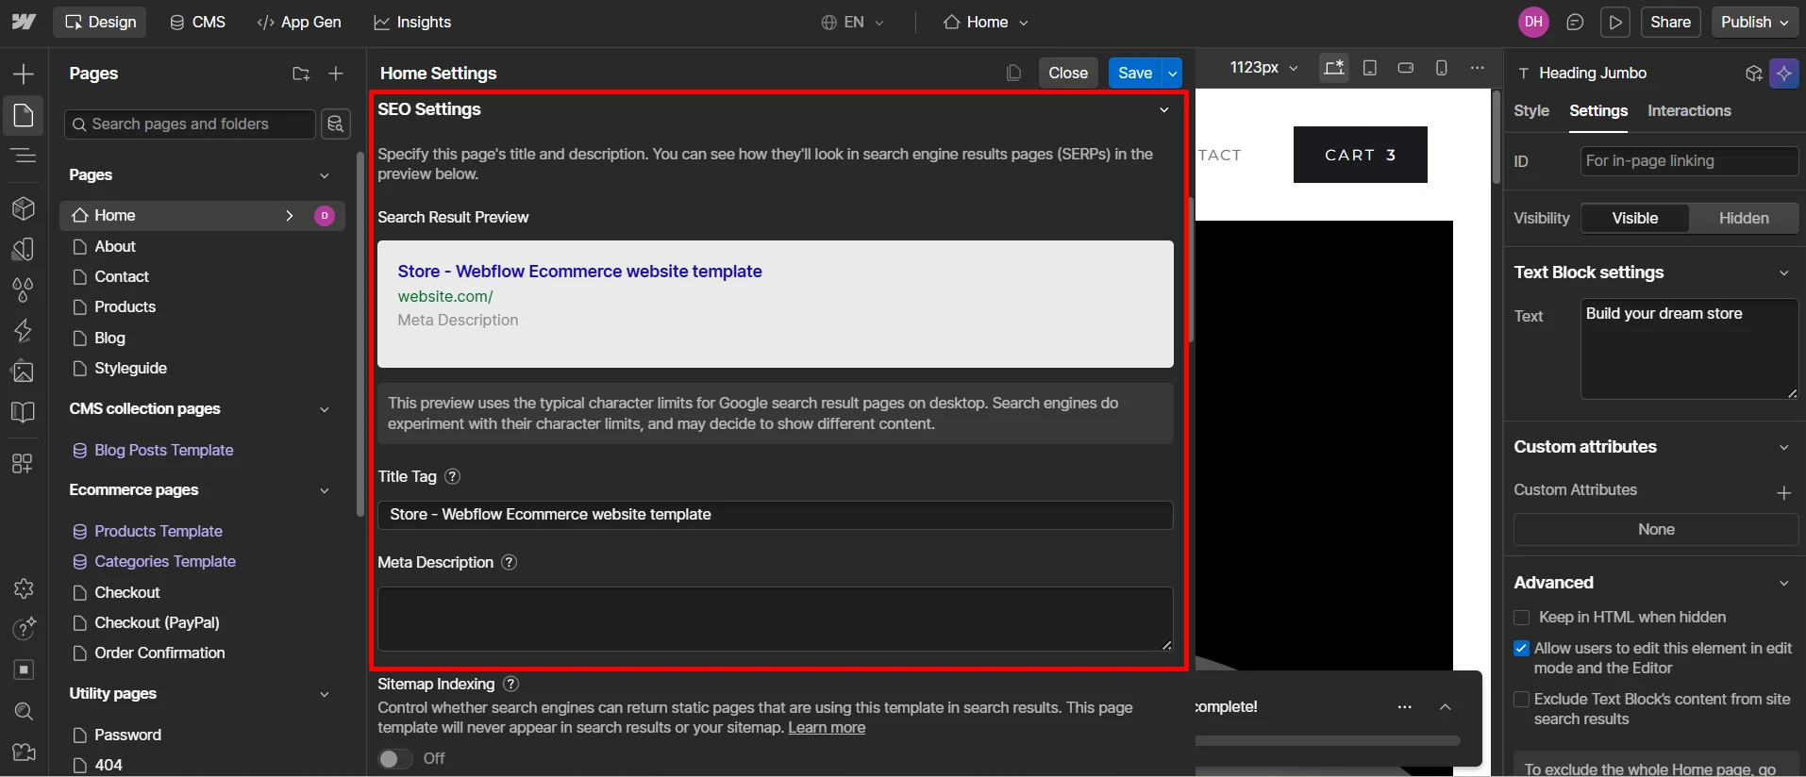Click the Share button
This screenshot has width=1806, height=777.
[x=1670, y=22]
